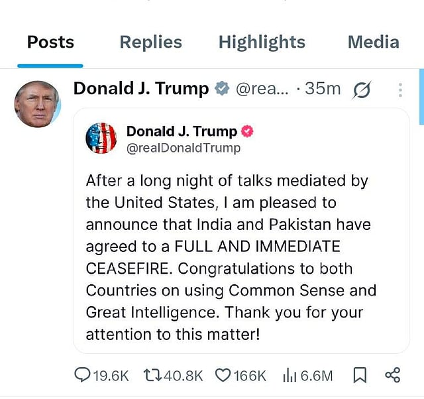Share the post via share icon

click(x=392, y=375)
